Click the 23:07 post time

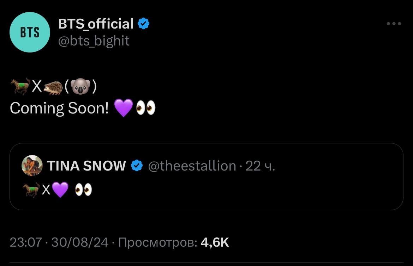point(26,242)
